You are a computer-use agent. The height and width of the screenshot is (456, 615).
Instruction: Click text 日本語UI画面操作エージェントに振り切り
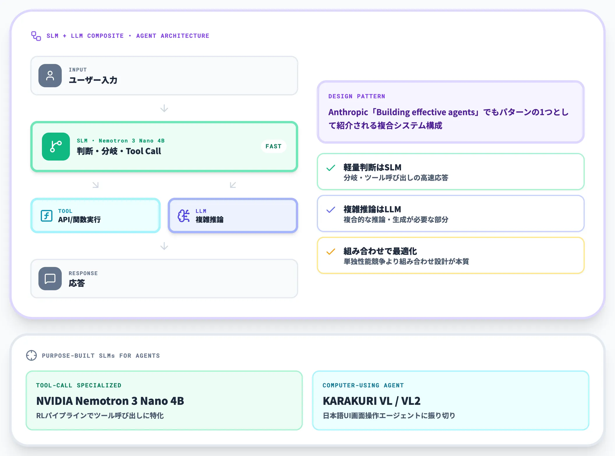pos(389,416)
